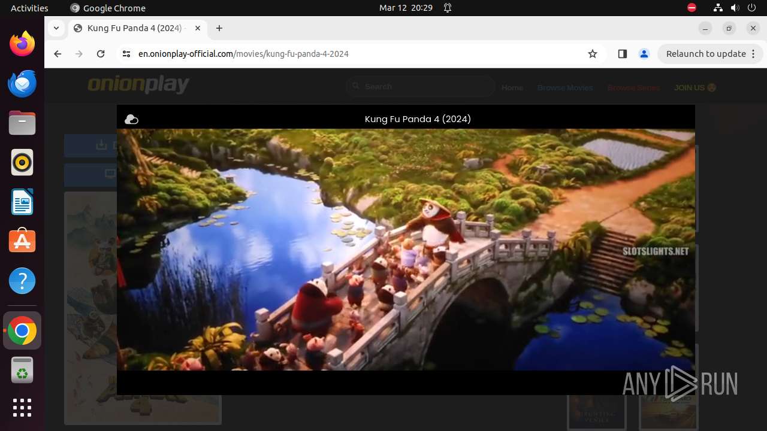View site information icon in address bar

tap(126, 54)
